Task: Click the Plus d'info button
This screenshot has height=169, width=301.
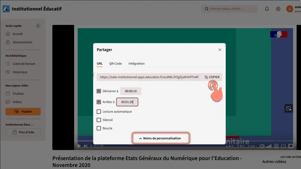Action: point(23,132)
